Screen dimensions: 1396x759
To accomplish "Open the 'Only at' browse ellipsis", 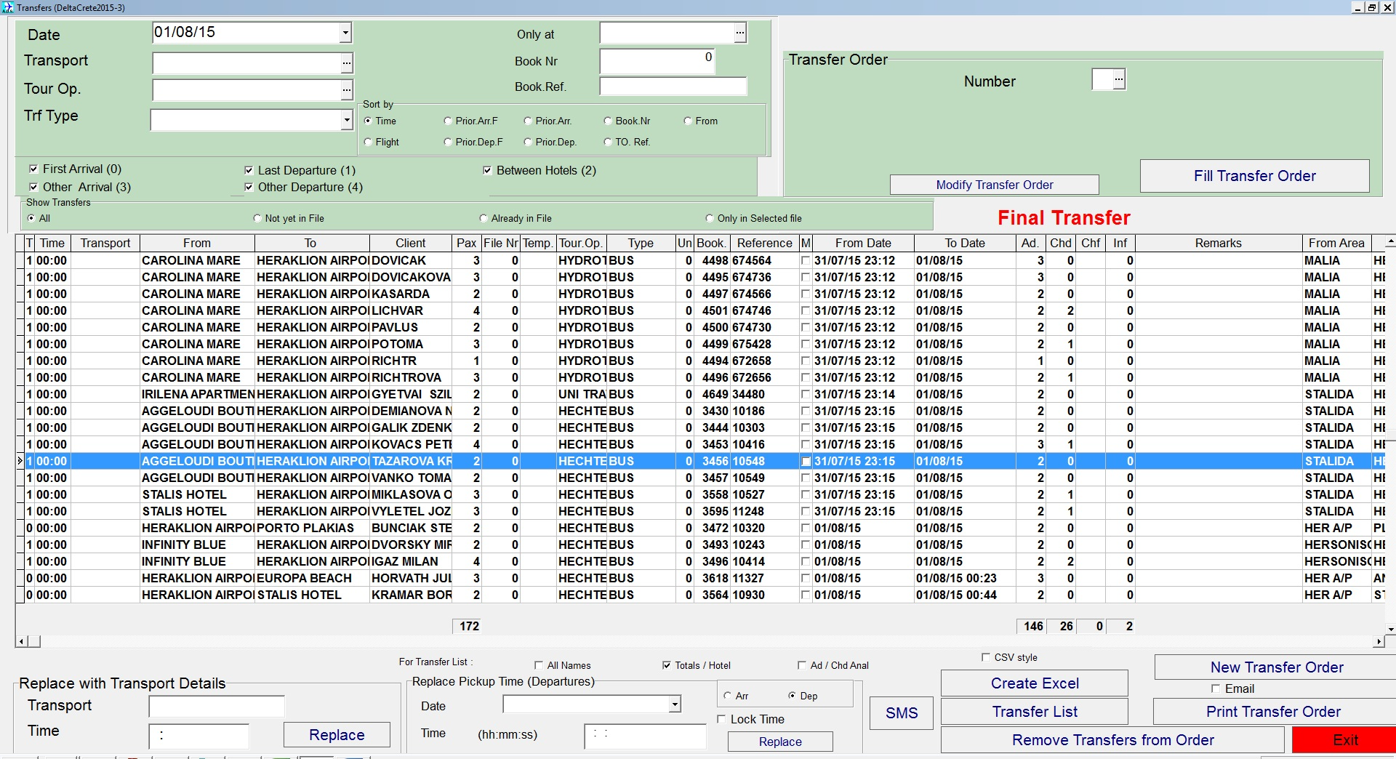I will [739, 32].
